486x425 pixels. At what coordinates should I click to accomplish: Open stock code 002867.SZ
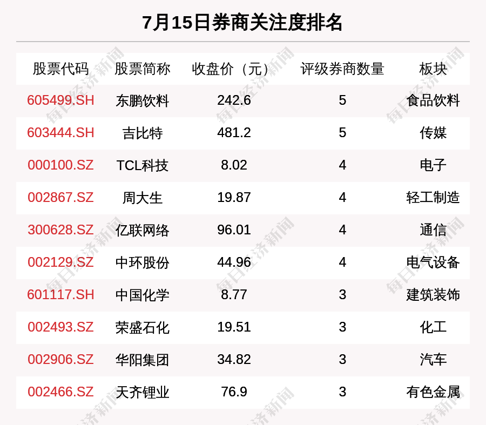(x=60, y=198)
